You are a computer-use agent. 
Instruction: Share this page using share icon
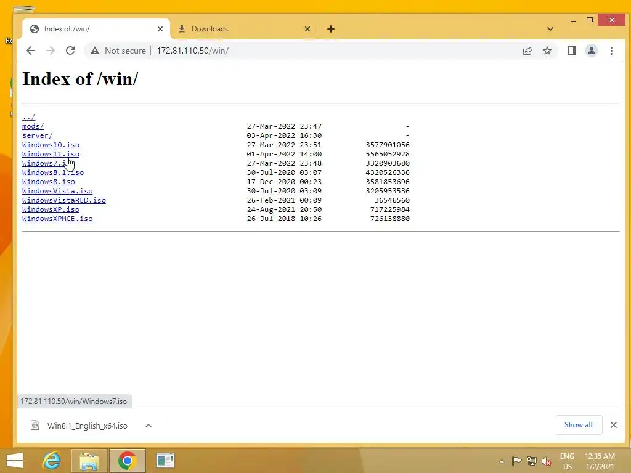pyautogui.click(x=527, y=51)
